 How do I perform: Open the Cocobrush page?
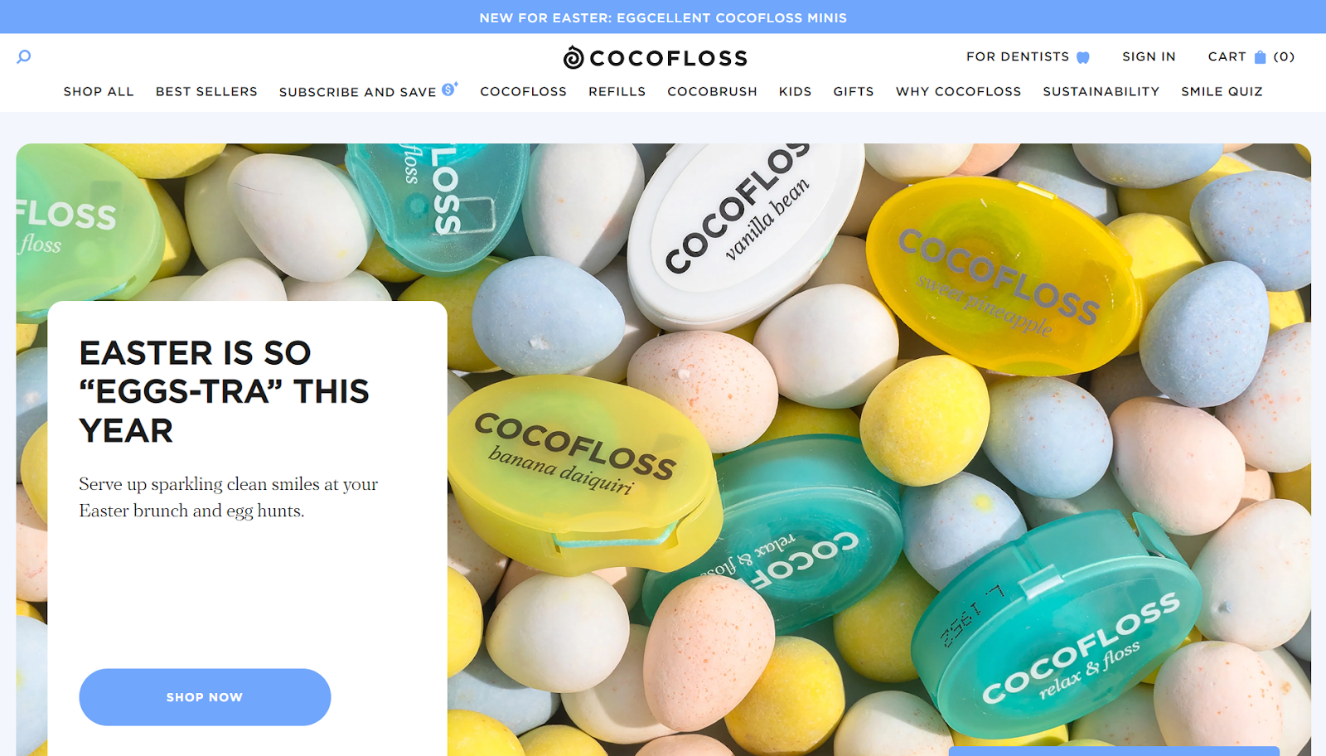tap(712, 92)
